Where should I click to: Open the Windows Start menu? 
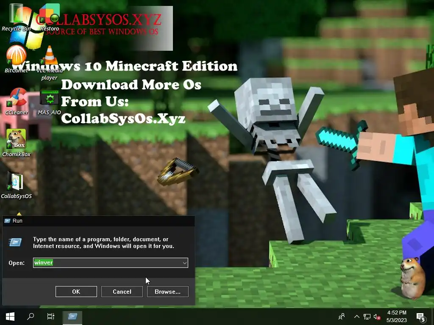click(10, 317)
